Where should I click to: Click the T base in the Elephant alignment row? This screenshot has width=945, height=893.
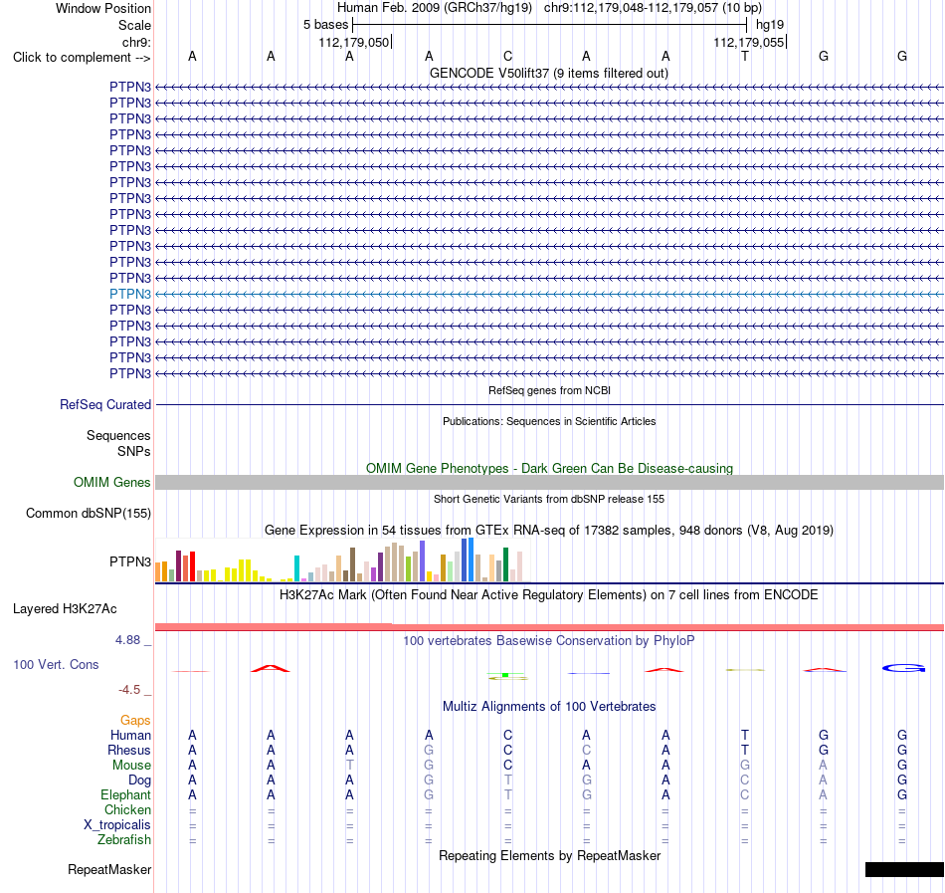(508, 794)
